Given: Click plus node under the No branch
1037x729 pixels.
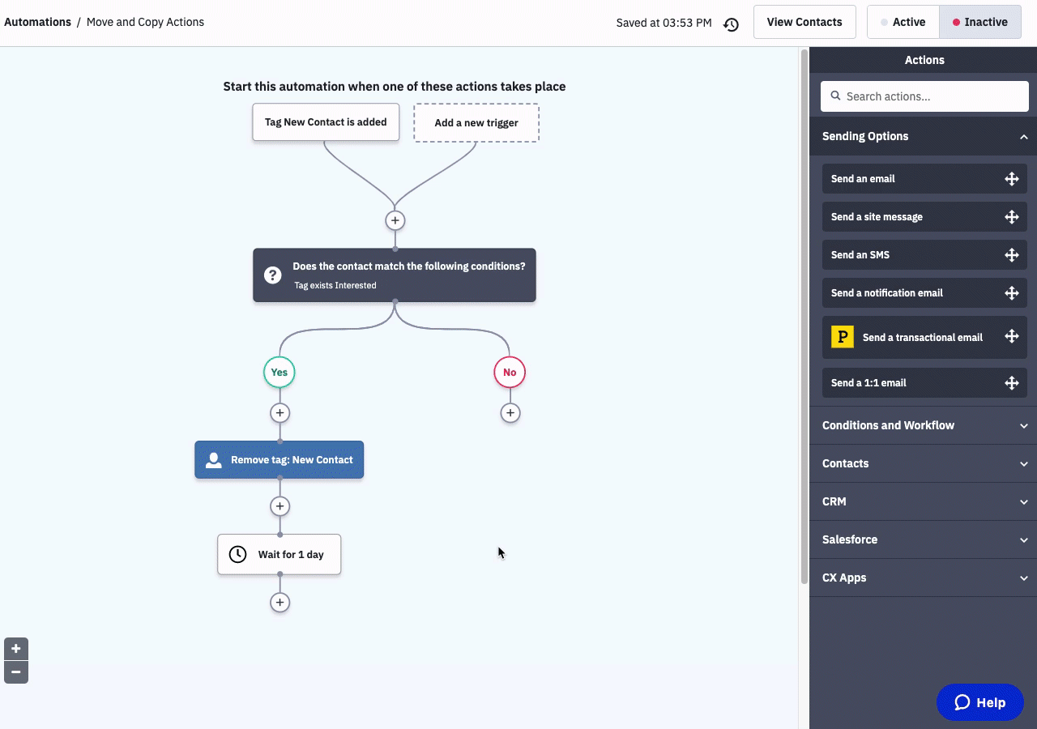Looking at the screenshot, I should click(x=510, y=413).
